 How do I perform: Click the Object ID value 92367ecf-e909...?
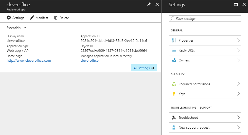(114, 50)
